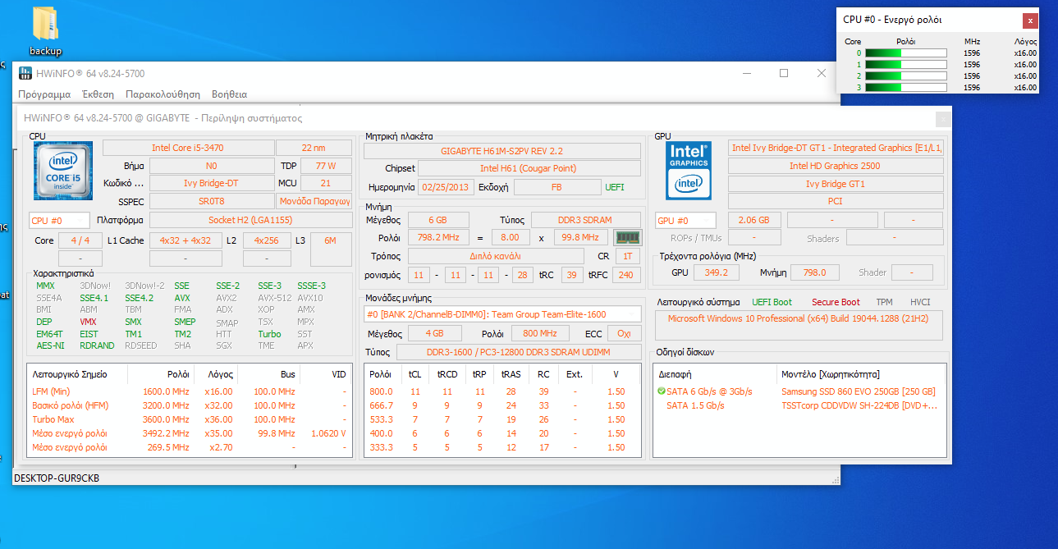
Task: Select the Intel Core i5-3470 name field
Action: pos(188,148)
